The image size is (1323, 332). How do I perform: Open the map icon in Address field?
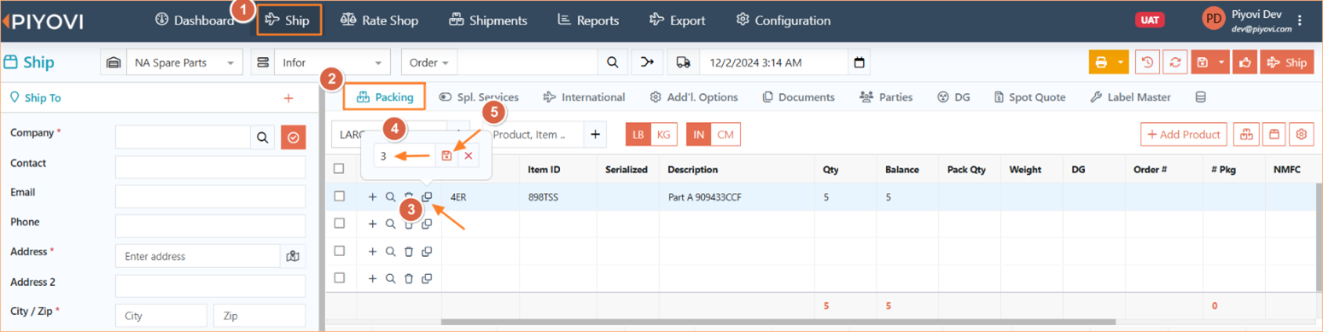pyautogui.click(x=293, y=256)
